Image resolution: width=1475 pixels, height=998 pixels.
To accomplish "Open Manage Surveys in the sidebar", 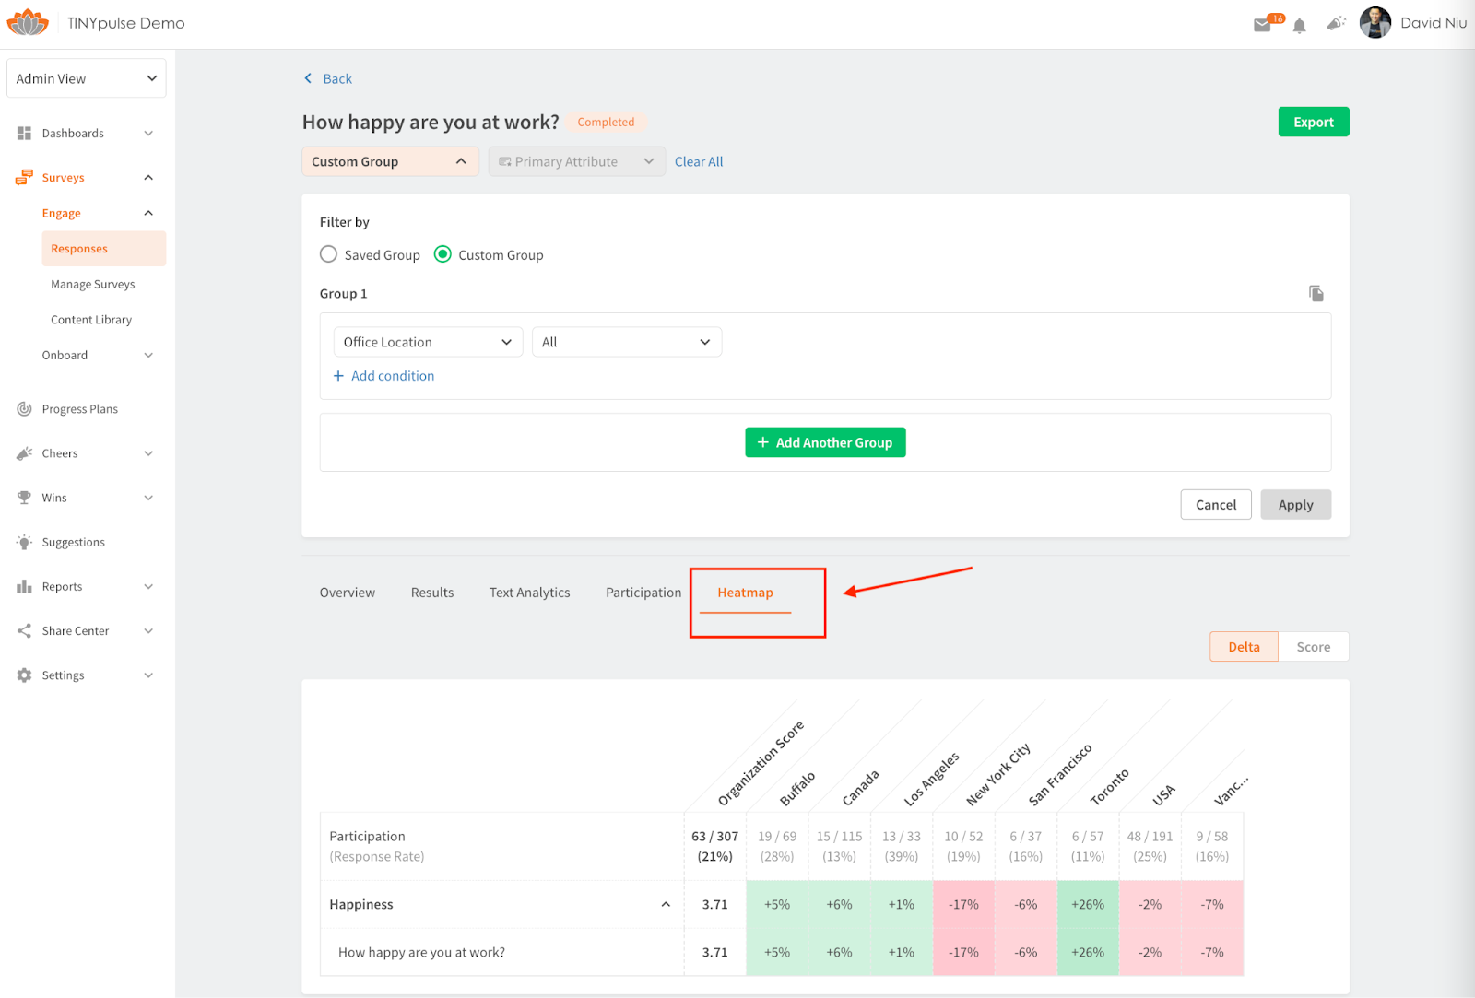I will click(x=93, y=284).
